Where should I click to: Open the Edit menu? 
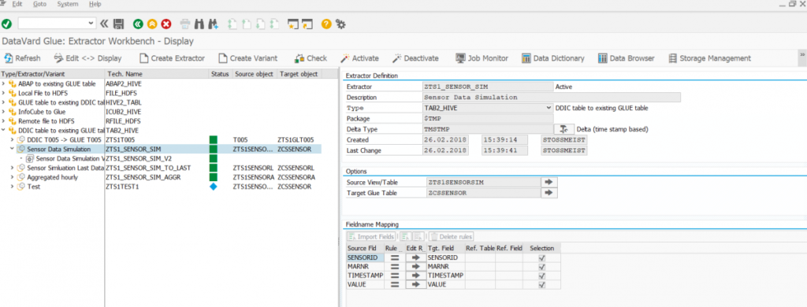(x=17, y=4)
